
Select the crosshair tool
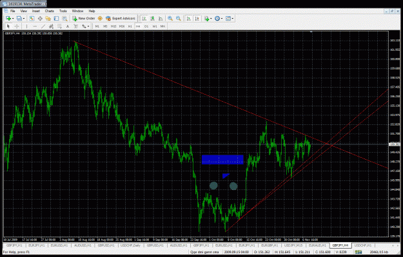[x=17, y=26]
